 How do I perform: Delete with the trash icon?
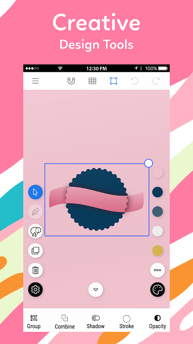click(36, 270)
